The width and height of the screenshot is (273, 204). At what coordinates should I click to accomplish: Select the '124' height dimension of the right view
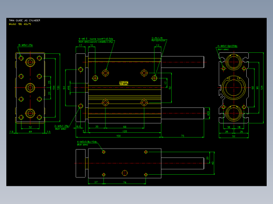[x=262, y=87]
